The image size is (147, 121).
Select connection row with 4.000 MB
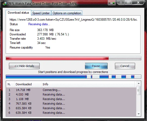[x=71, y=94]
